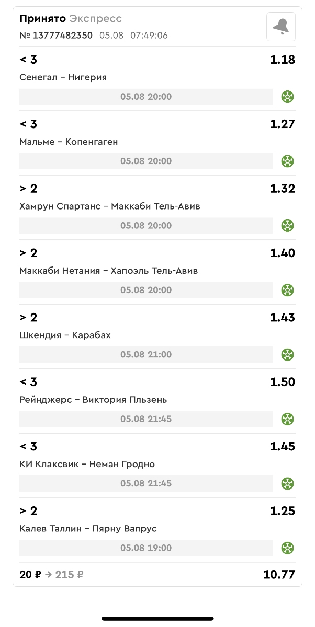Tap the bet number 13777482350

pyautogui.click(x=56, y=36)
